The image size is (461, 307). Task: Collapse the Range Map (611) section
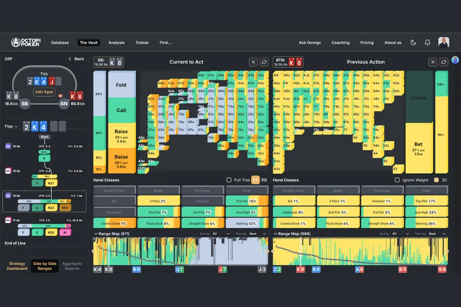coord(96,234)
